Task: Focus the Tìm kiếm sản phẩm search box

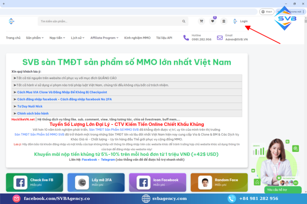Action: [x=109, y=21]
